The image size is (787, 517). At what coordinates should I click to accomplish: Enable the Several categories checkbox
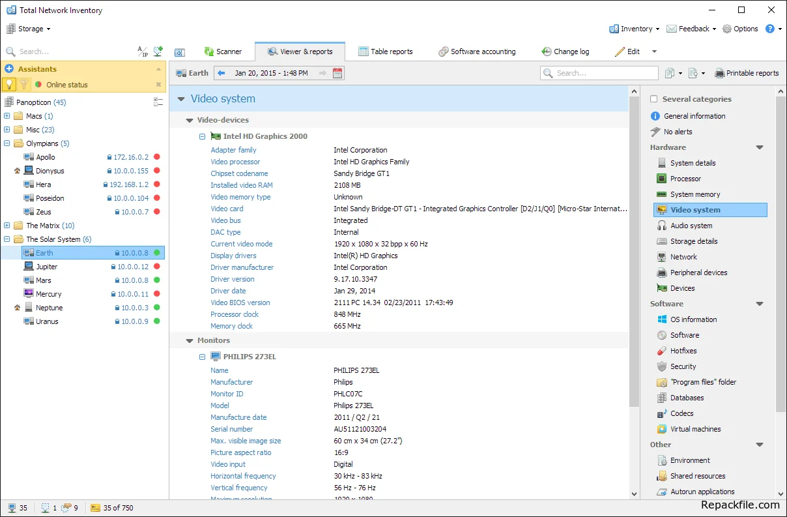click(x=654, y=99)
